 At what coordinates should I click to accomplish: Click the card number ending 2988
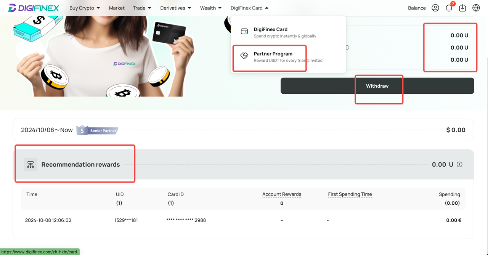click(186, 220)
